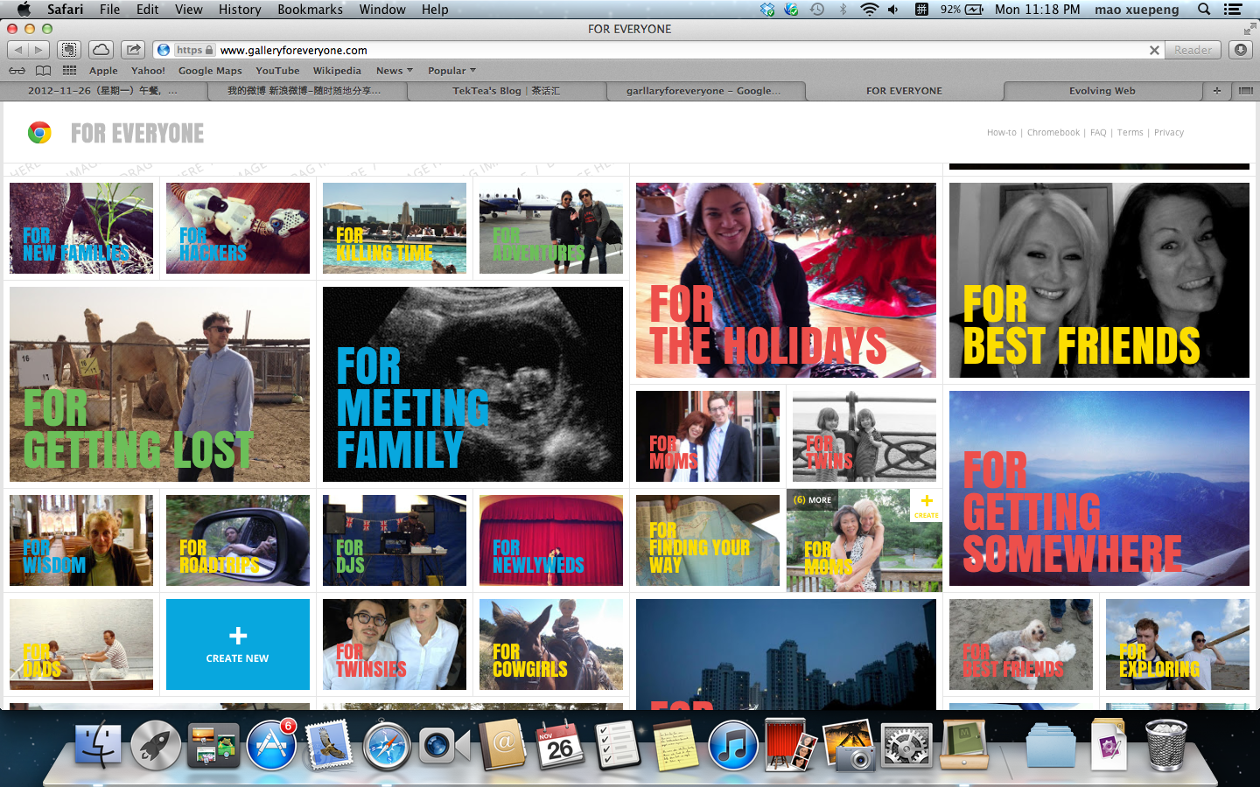
Task: Click the Chrome logo on page
Action: (39, 133)
